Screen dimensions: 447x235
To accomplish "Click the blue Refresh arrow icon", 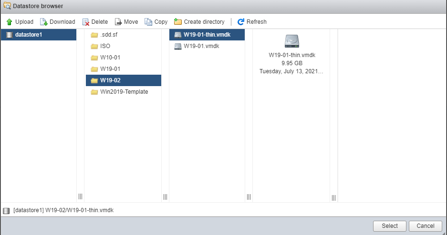I will [x=241, y=22].
